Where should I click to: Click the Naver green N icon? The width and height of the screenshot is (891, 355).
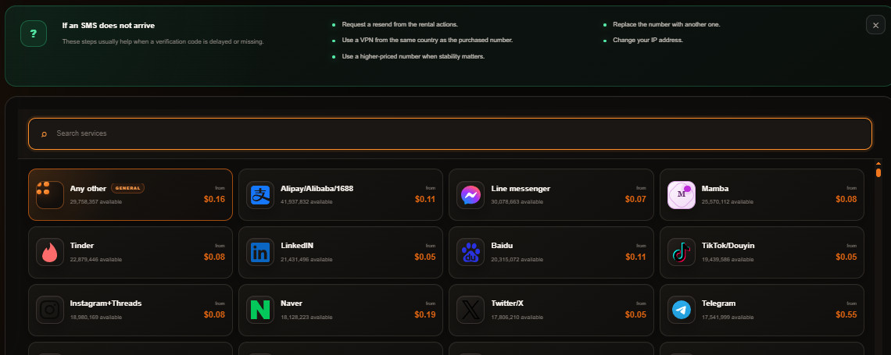click(x=260, y=310)
